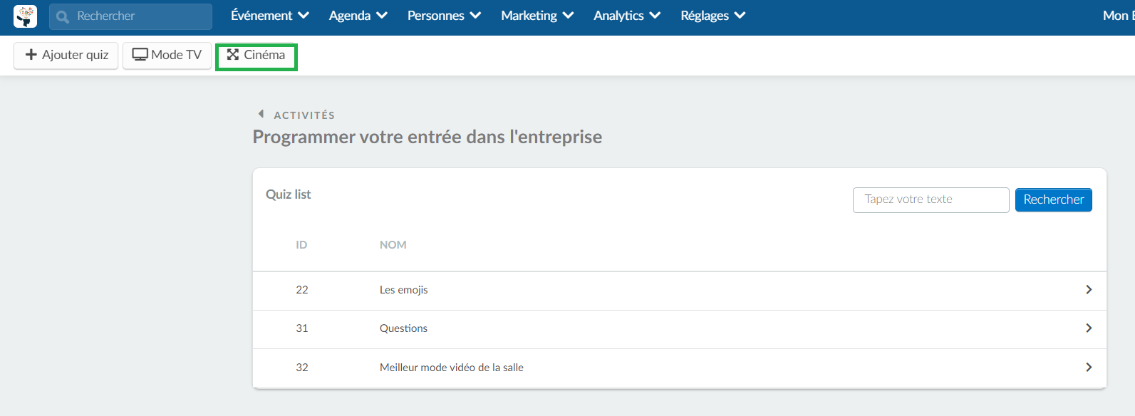Click the Ajouter quiz button
This screenshot has width=1135, height=416.
tap(66, 55)
